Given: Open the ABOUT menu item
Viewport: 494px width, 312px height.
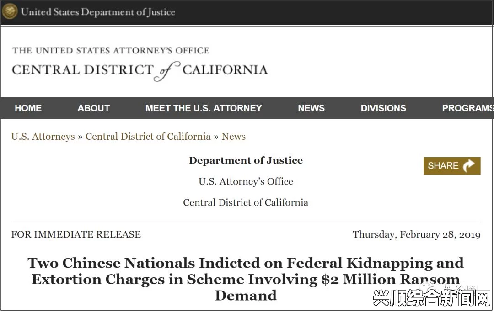Looking at the screenshot, I should (94, 108).
